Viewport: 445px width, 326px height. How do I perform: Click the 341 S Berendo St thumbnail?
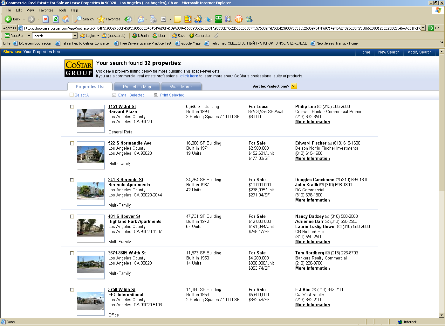(x=91, y=191)
